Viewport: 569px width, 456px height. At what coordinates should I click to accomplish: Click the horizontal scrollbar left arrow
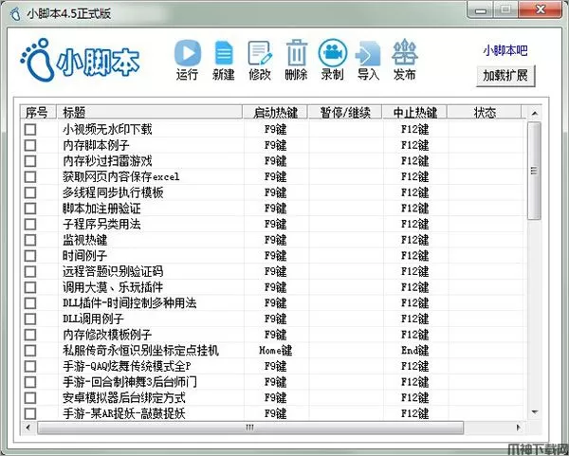click(28, 428)
